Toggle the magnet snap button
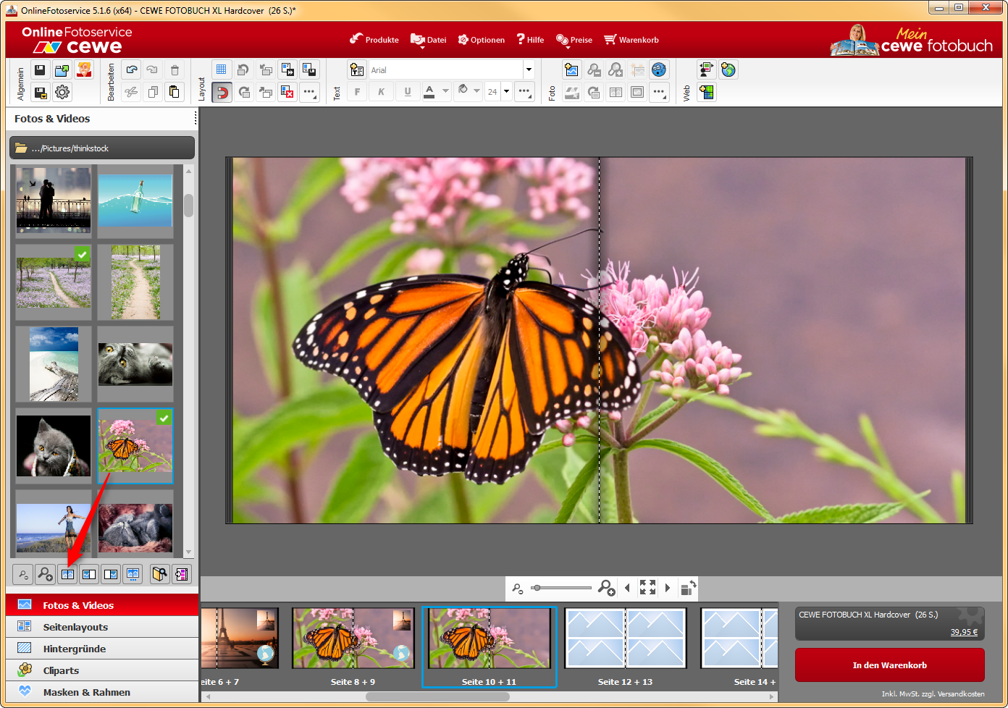1008x708 pixels. [x=222, y=92]
